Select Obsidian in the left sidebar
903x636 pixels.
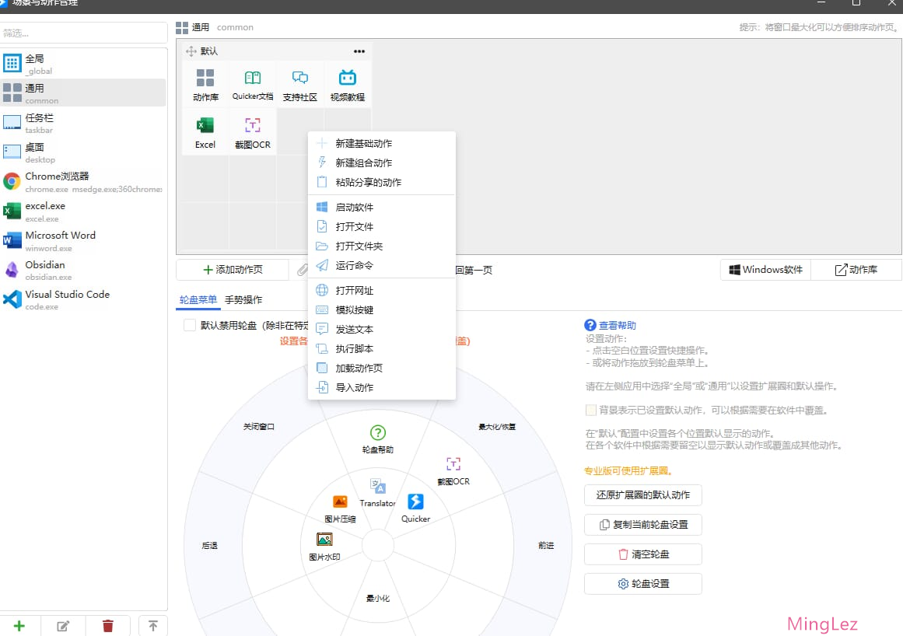(x=83, y=270)
